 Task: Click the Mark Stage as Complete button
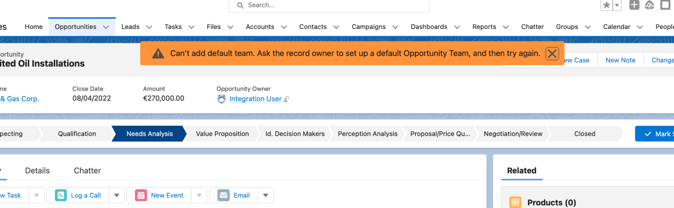coord(654,134)
